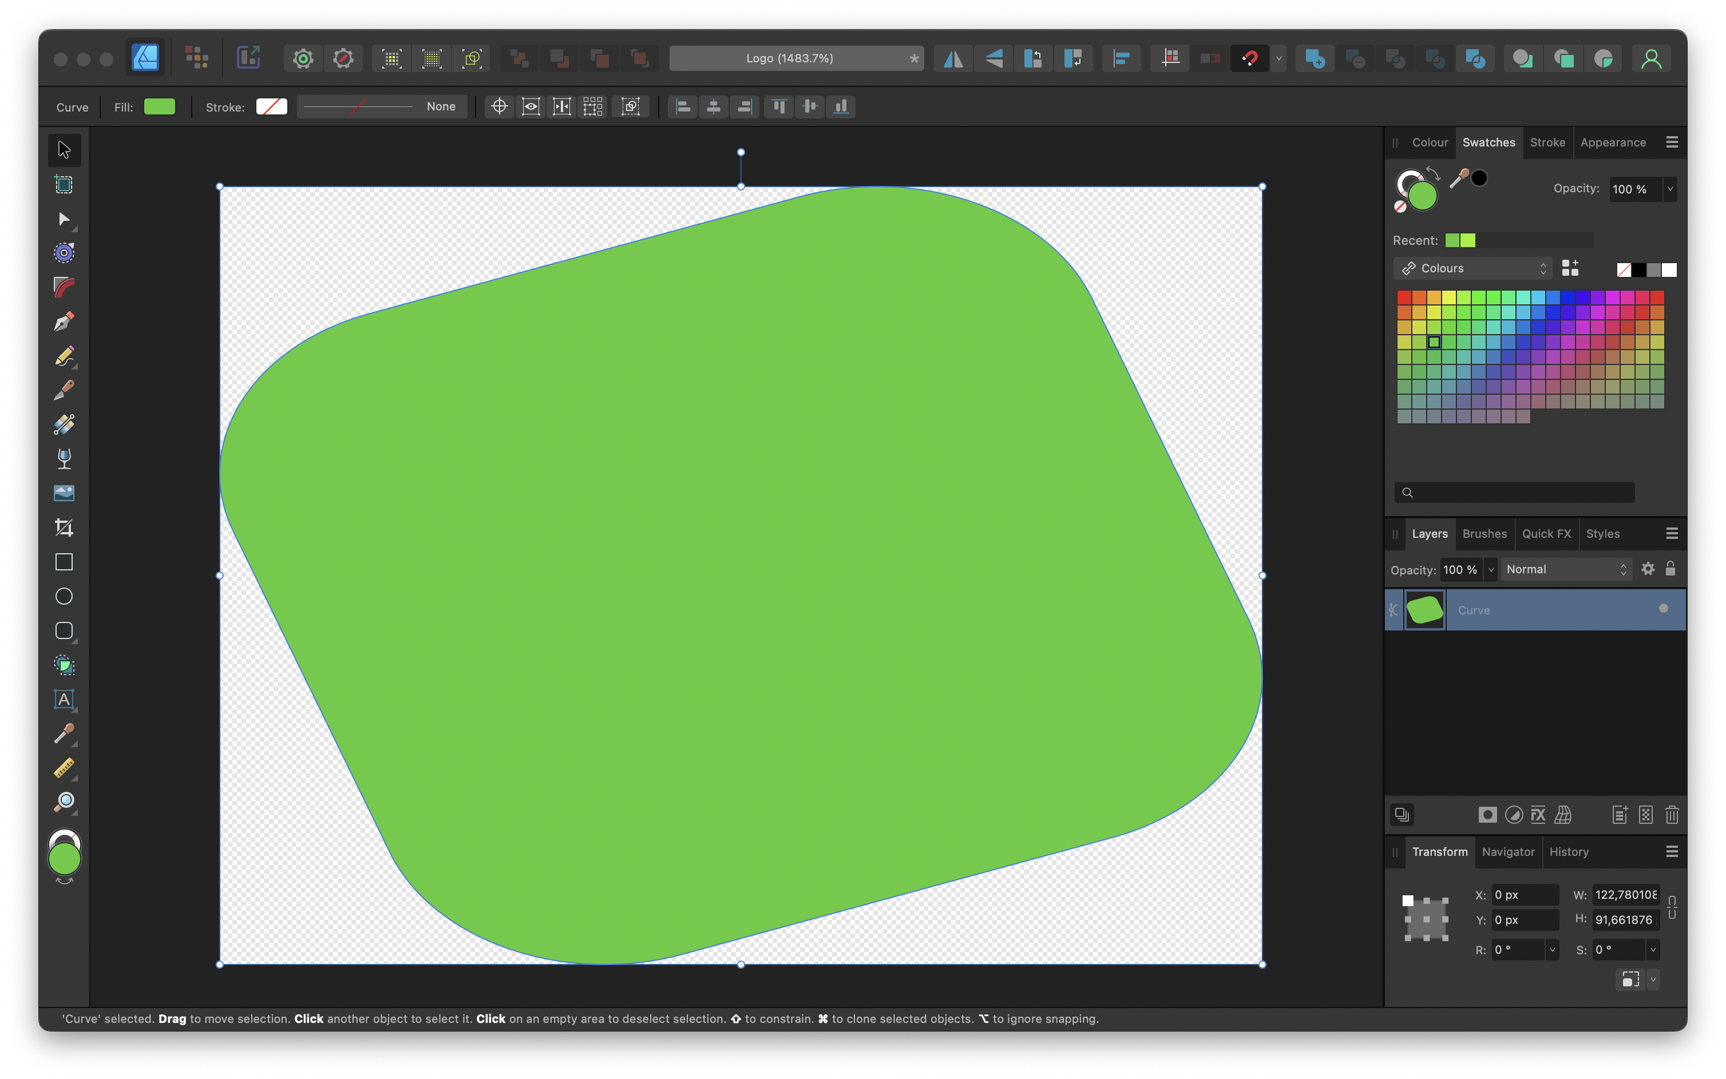Switch to the Stroke tab
Screen dimensions: 1726x1079
click(1547, 142)
